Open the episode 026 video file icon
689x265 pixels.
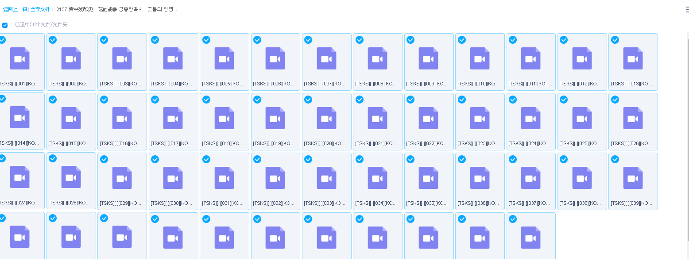pyautogui.click(x=633, y=119)
